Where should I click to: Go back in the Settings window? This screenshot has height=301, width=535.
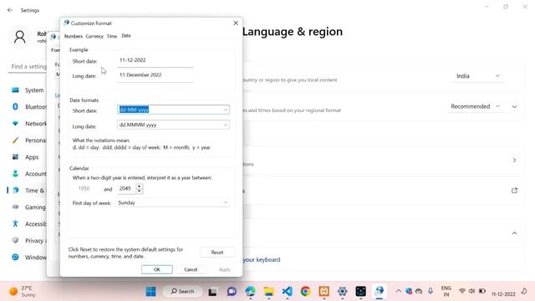(x=10, y=10)
